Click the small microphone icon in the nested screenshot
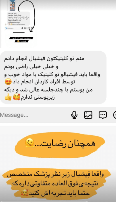 [x=22, y=28]
